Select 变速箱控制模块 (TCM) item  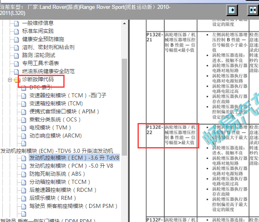pyautogui.click(x=56, y=103)
